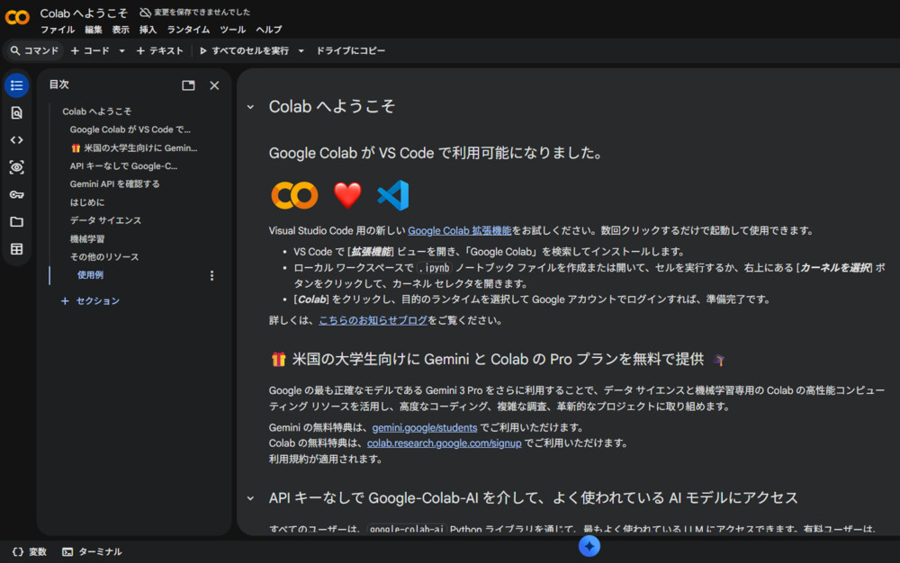Click the Gemini sparkle button

click(x=589, y=546)
